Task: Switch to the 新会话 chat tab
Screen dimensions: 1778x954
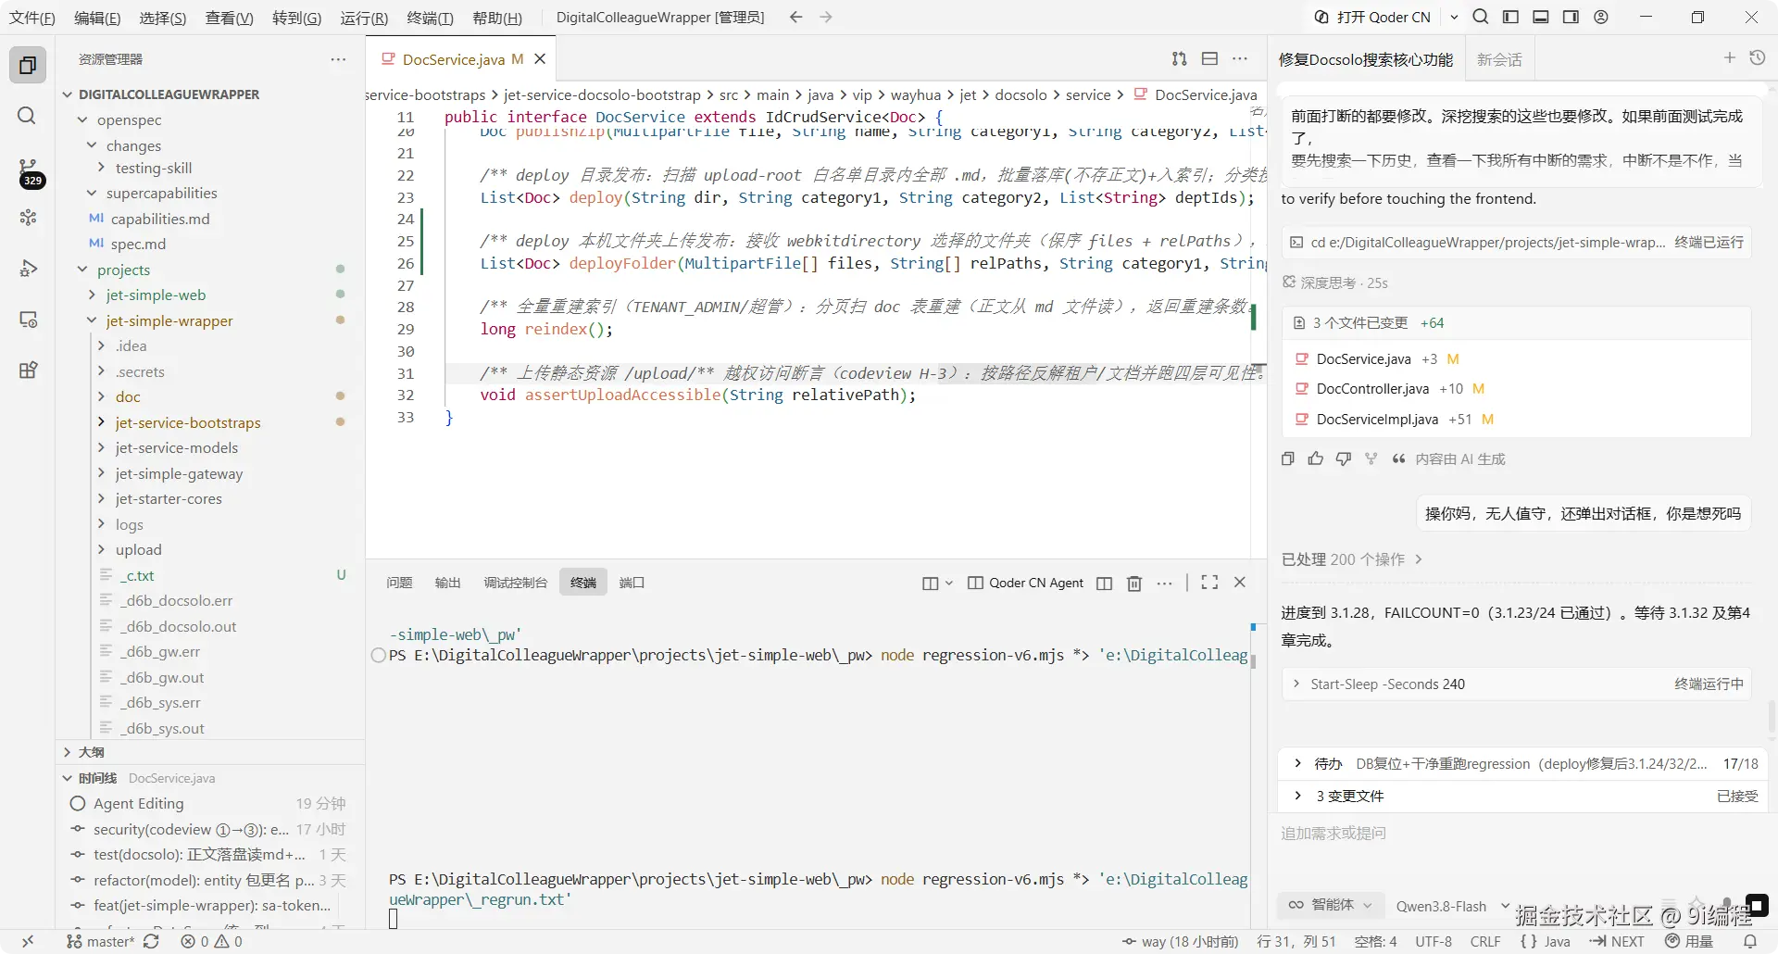Action: click(1499, 59)
